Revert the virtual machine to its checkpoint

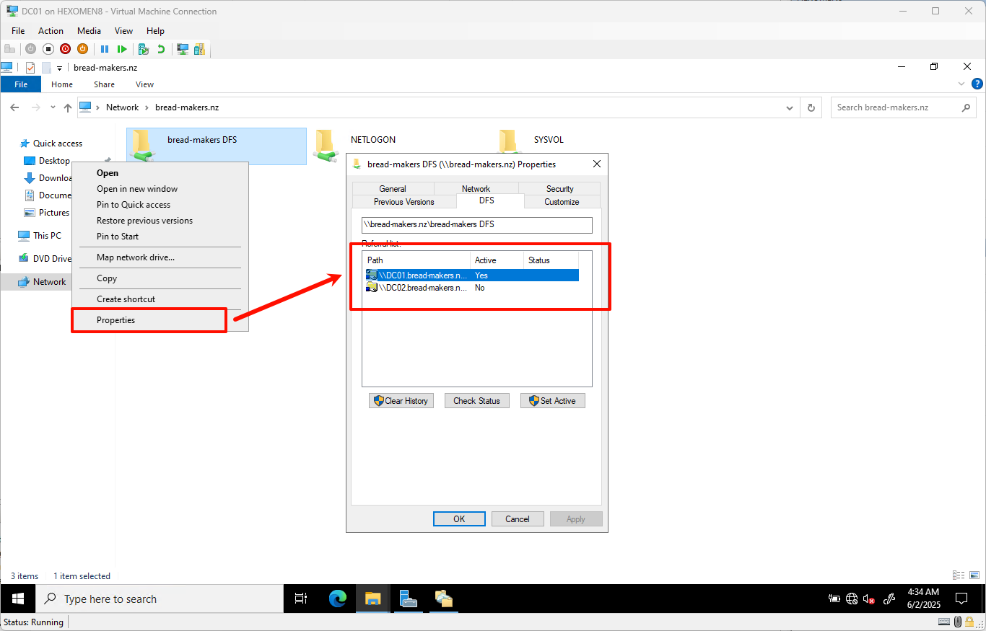(x=160, y=48)
